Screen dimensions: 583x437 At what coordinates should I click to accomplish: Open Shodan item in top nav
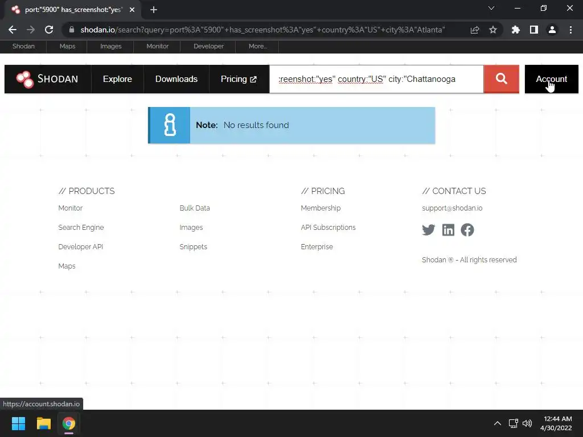23,46
